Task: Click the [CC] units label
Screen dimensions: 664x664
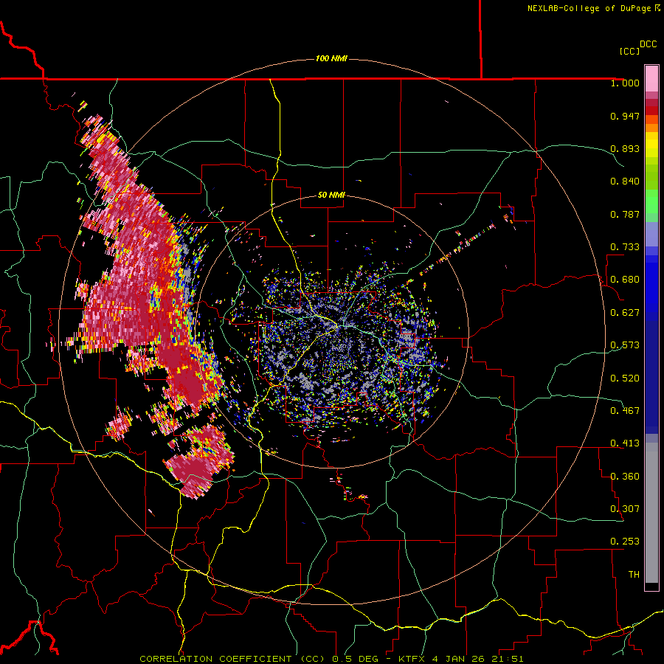Action: (x=629, y=51)
